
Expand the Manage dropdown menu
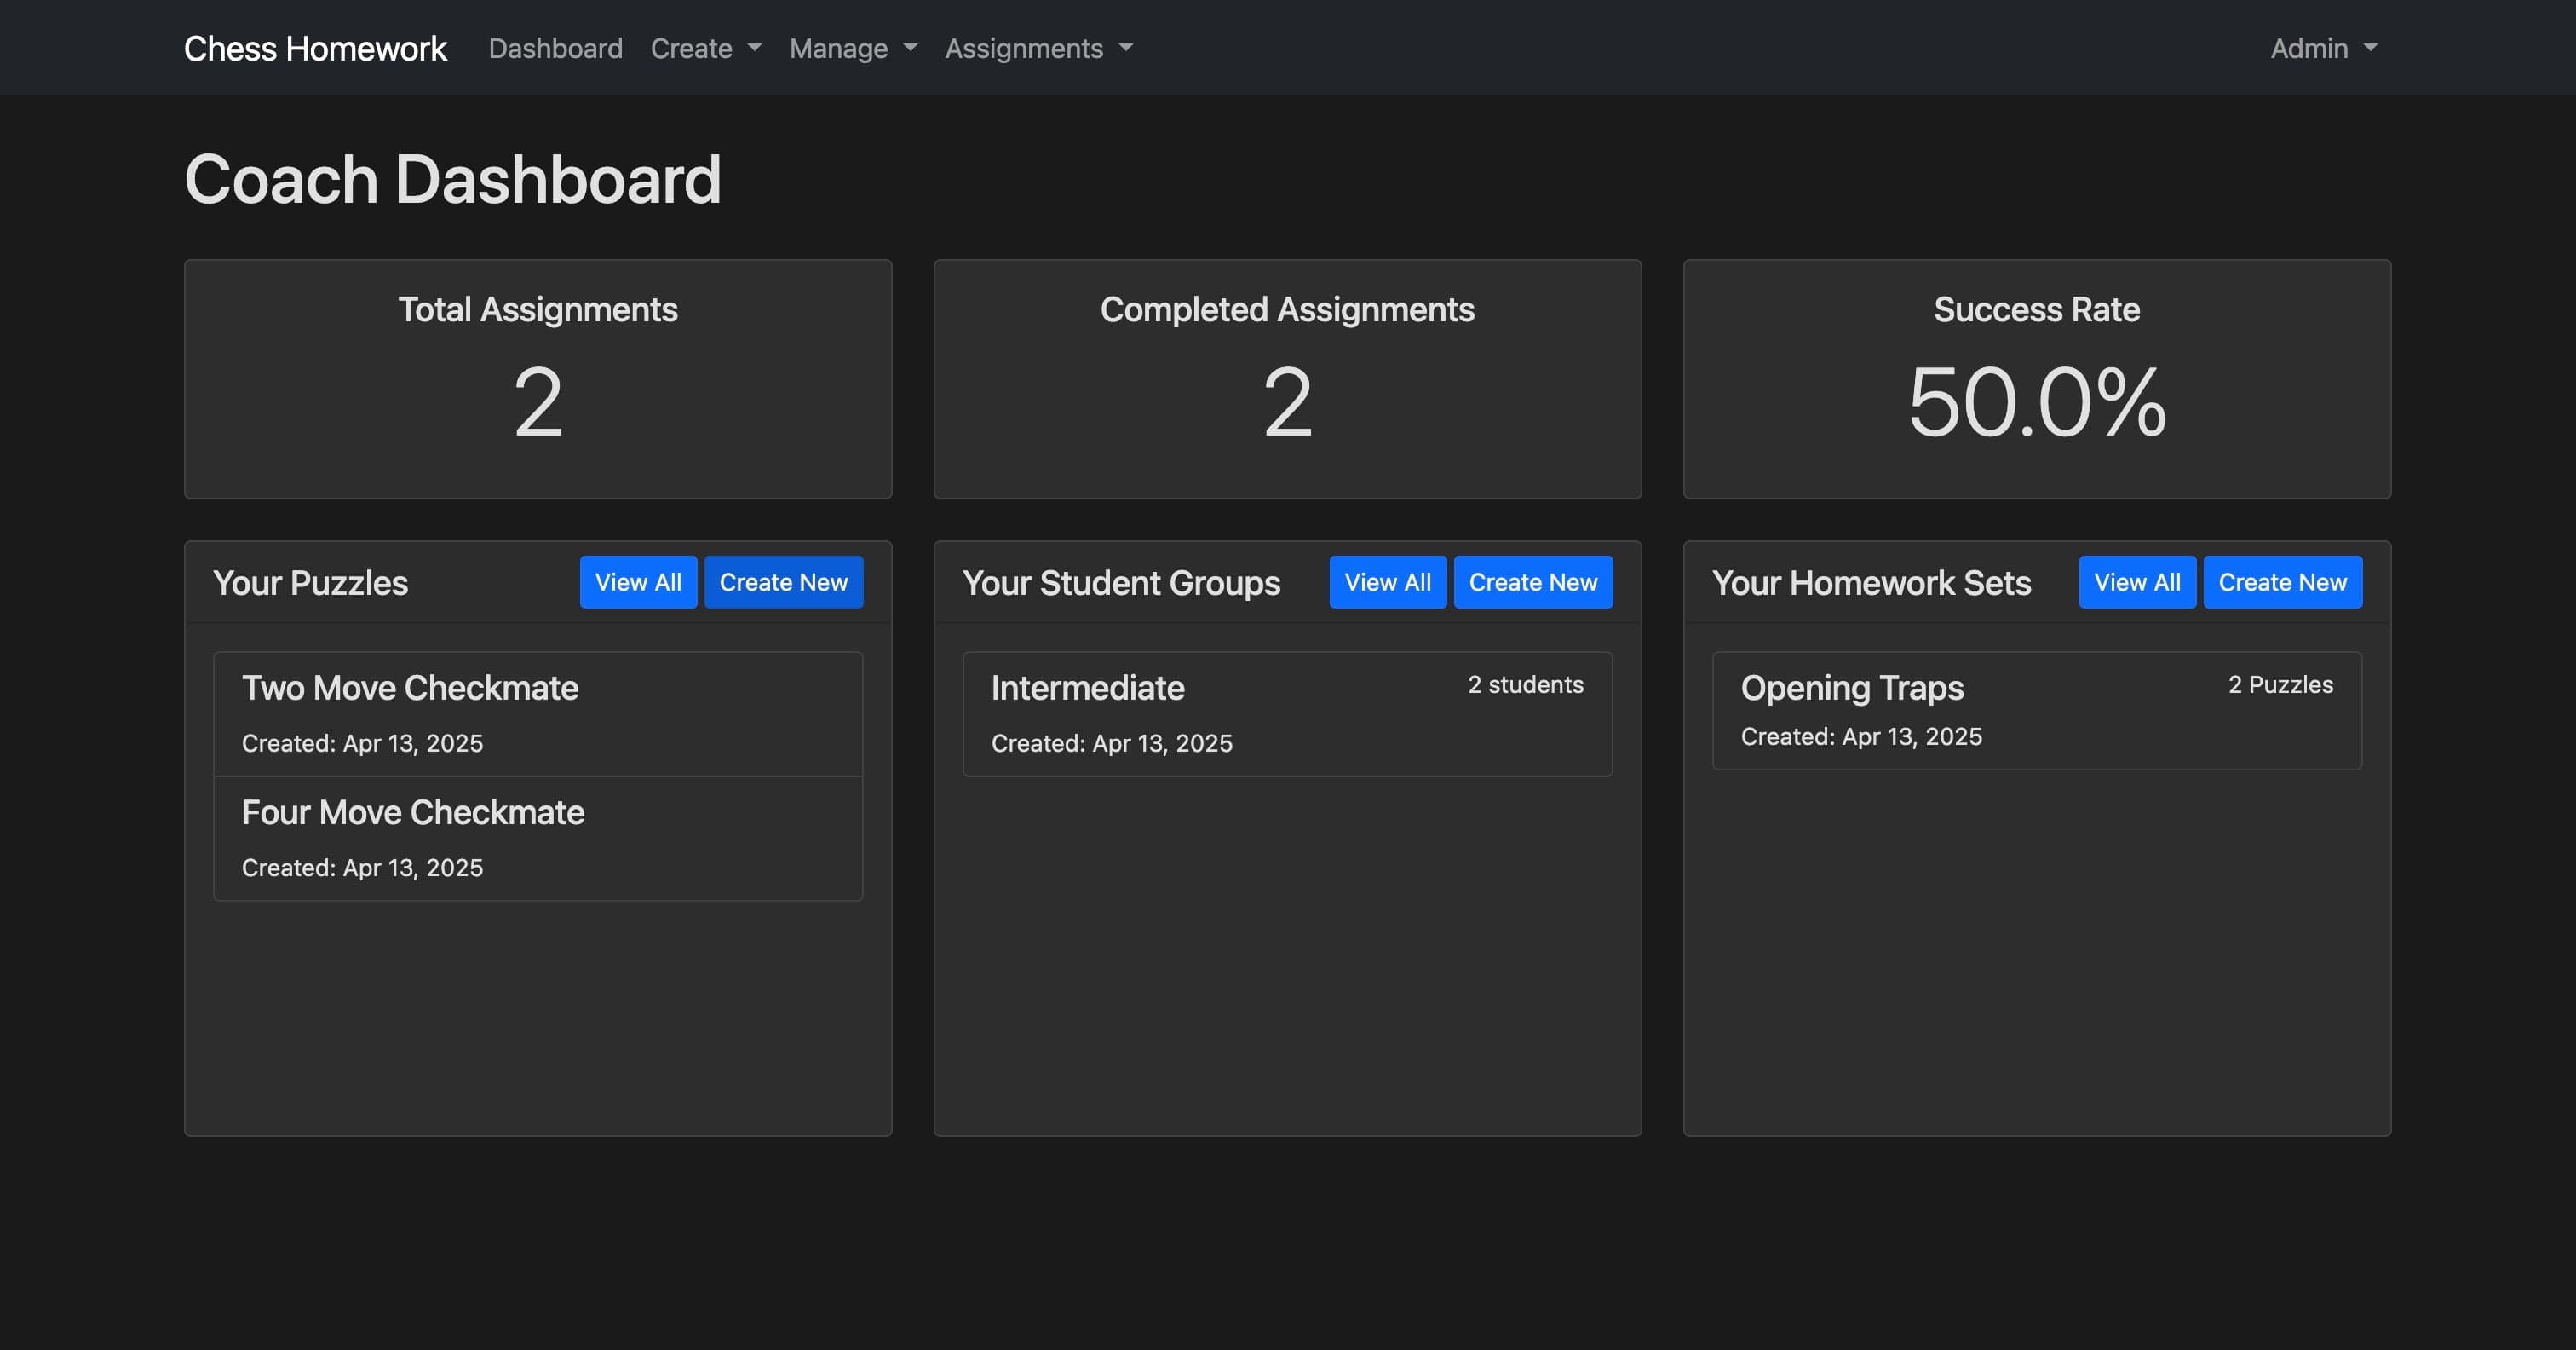pos(853,48)
